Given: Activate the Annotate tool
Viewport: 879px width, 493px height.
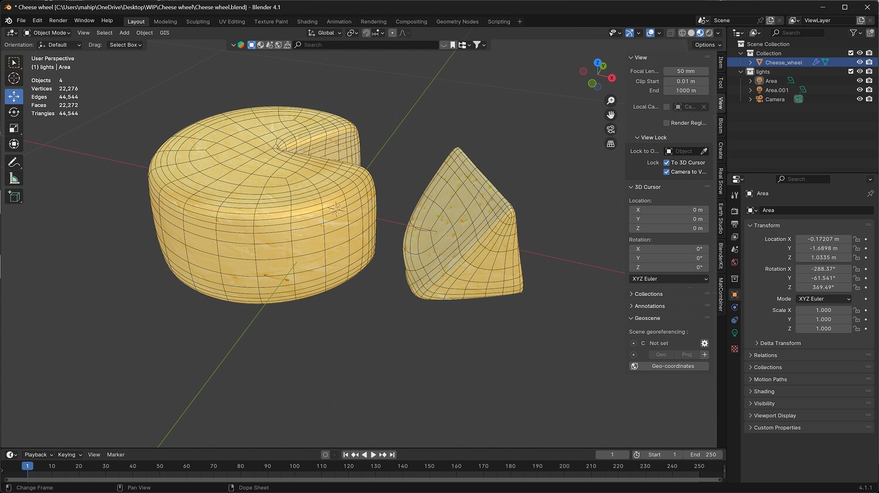Looking at the screenshot, I should tap(14, 162).
